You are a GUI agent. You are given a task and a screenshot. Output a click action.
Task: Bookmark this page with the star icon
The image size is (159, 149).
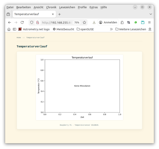(84, 23)
